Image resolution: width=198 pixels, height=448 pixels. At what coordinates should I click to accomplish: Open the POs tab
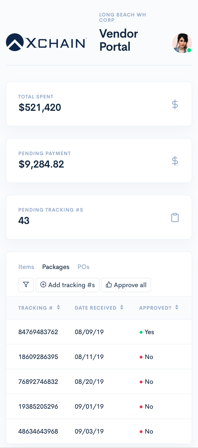pyautogui.click(x=83, y=267)
